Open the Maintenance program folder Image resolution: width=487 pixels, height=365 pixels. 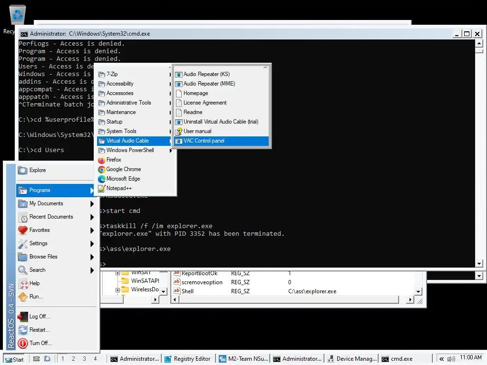(135, 112)
